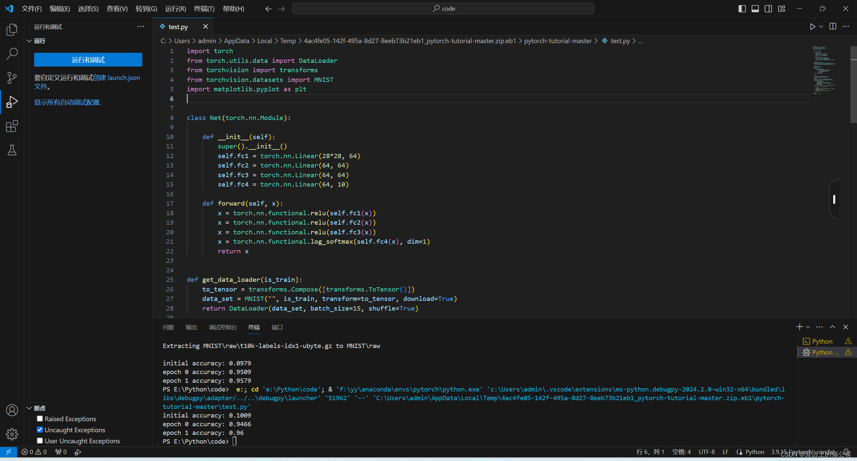Image resolution: width=857 pixels, height=461 pixels.
Task: Click the editor vertical scrollbar thumb
Action: point(853,85)
